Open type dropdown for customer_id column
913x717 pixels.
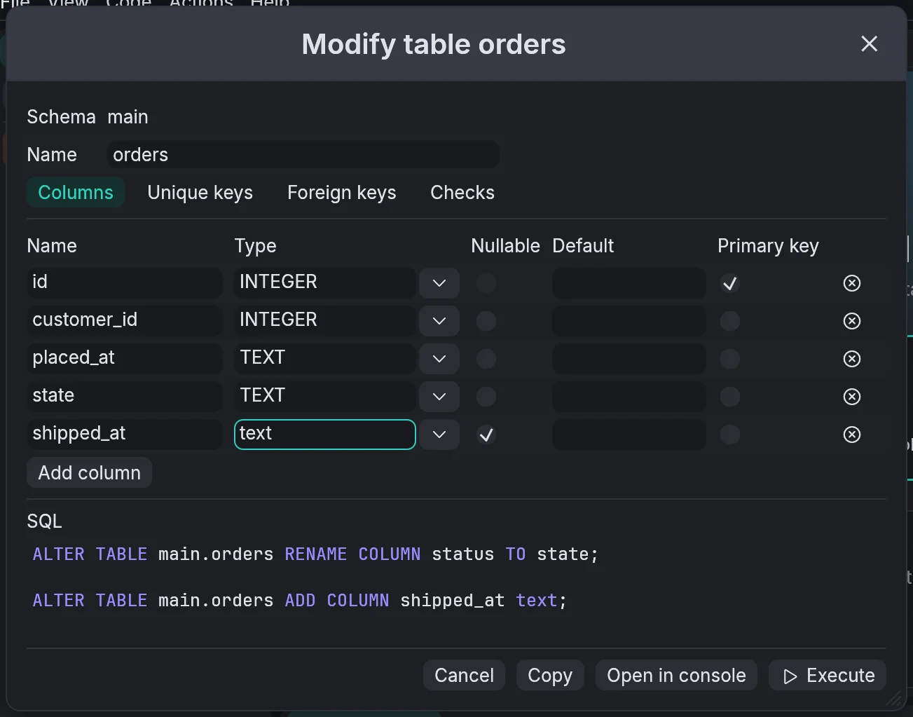pyautogui.click(x=439, y=321)
